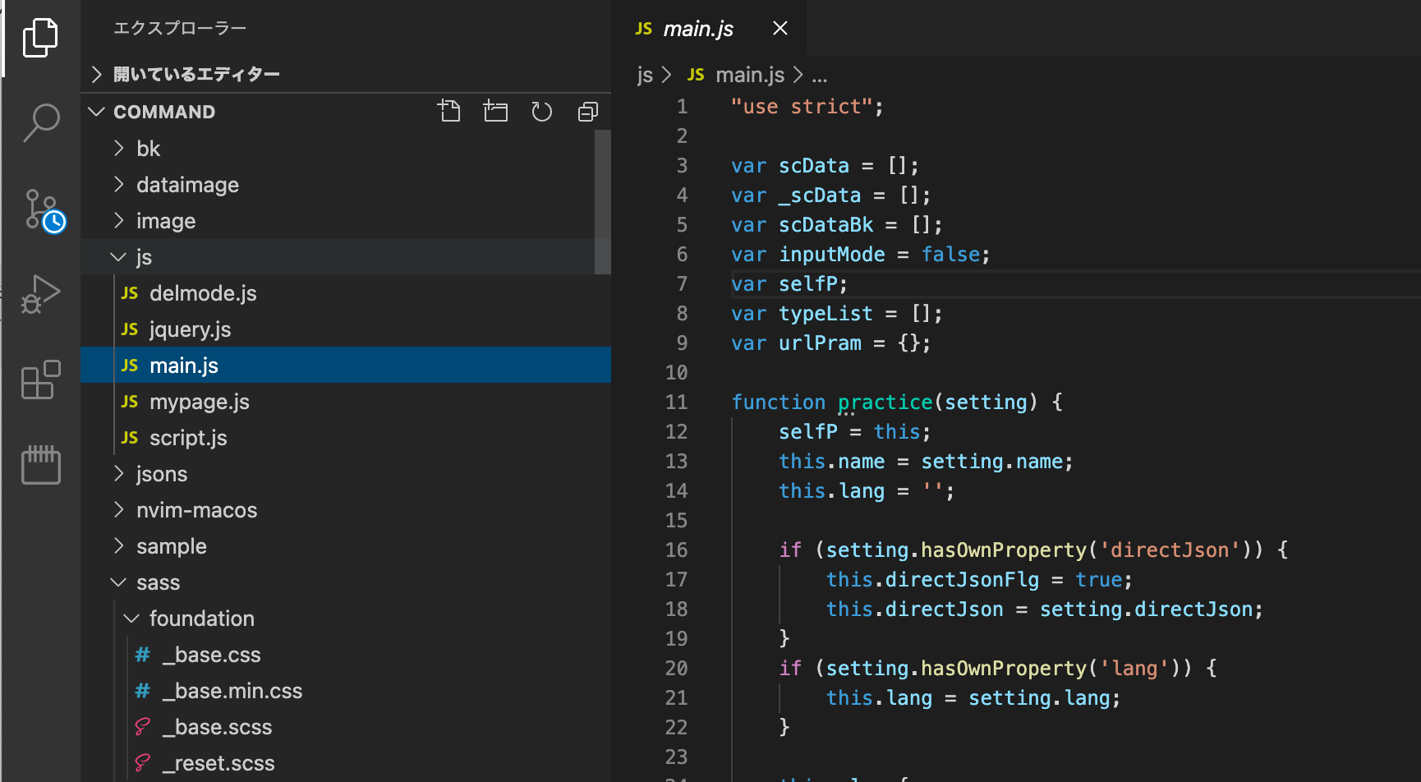Click the js breadcrumb segment
The height and width of the screenshot is (782, 1421).
[645, 75]
